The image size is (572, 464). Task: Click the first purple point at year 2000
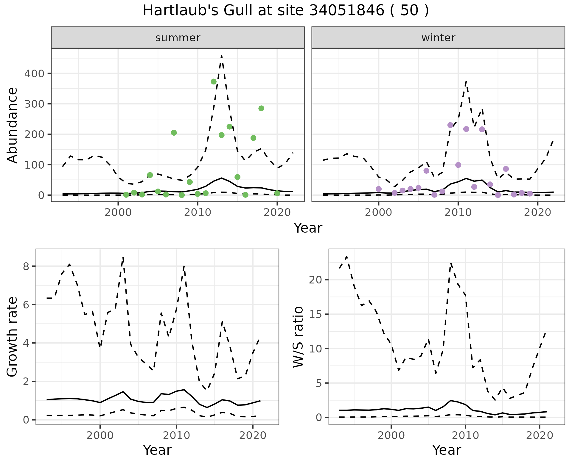[x=379, y=189]
